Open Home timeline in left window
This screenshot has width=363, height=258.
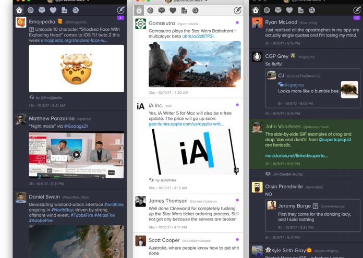pyautogui.click(x=19, y=10)
